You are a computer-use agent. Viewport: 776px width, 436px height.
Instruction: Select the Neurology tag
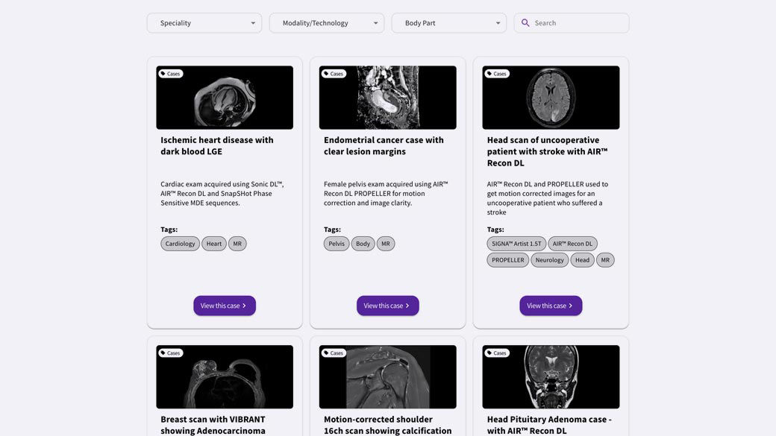549,260
